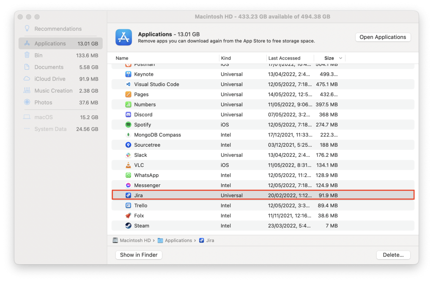This screenshot has width=433, height=282.
Task: Click the Delete... button
Action: 393,255
